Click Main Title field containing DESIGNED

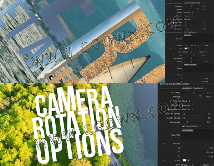click(197, 135)
